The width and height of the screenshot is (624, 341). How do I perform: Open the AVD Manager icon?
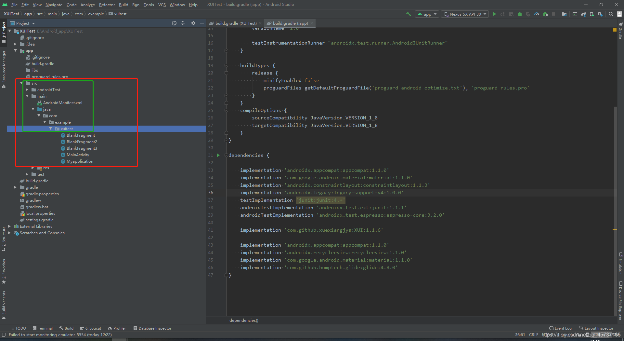(592, 14)
